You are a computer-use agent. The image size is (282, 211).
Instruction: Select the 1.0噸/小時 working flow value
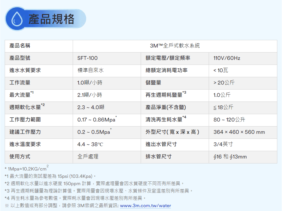point(89,83)
